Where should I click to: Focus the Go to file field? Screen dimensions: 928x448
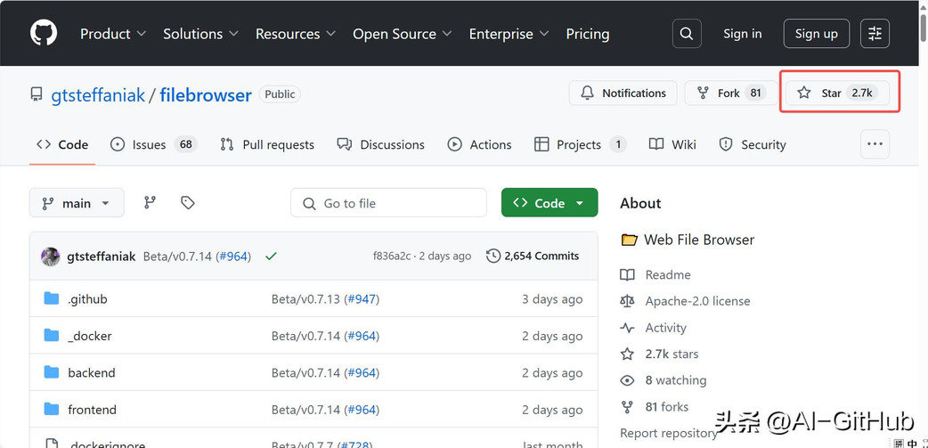pyautogui.click(x=388, y=203)
